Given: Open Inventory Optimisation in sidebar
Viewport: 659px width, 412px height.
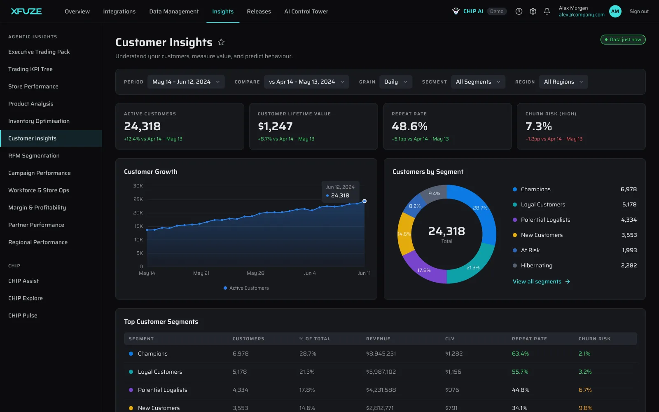Looking at the screenshot, I should click(x=51, y=121).
